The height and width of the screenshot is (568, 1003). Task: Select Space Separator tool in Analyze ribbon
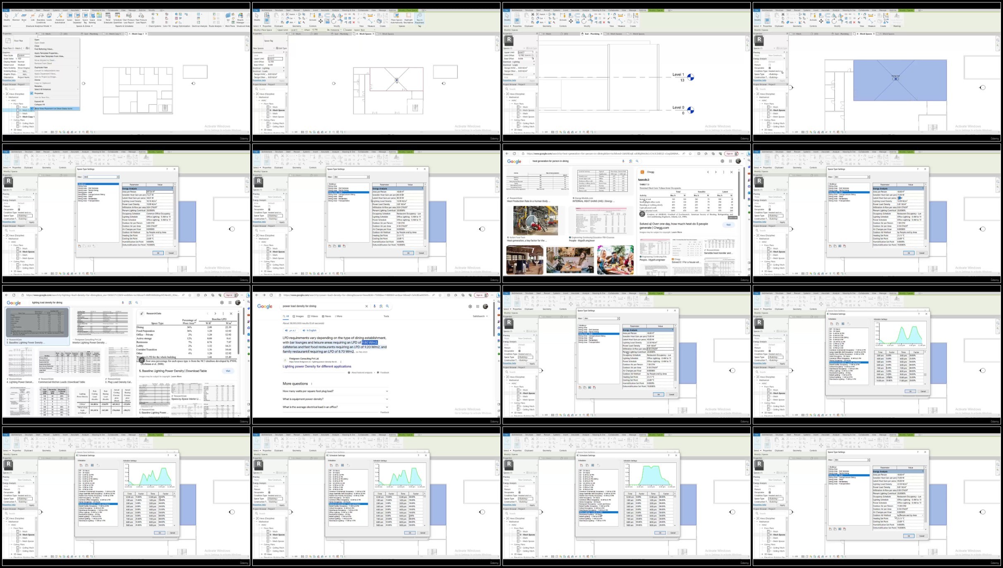[77, 18]
